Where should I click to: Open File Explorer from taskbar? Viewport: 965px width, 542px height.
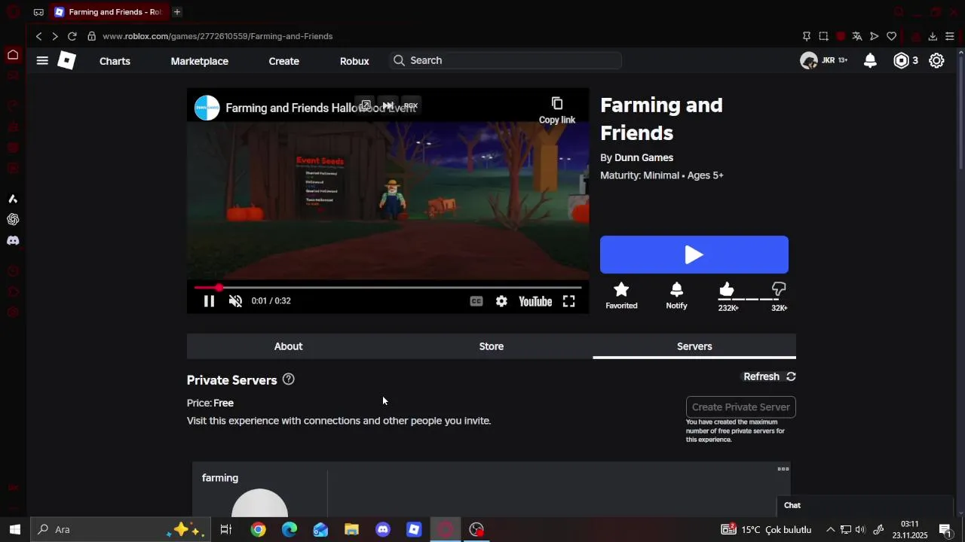point(351,530)
